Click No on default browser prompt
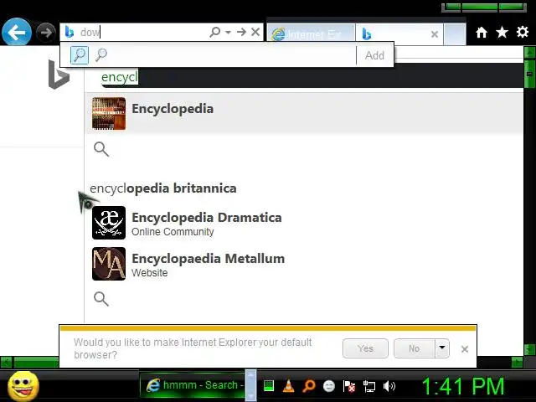Screen dimensions: 536x402 [x=414, y=348]
